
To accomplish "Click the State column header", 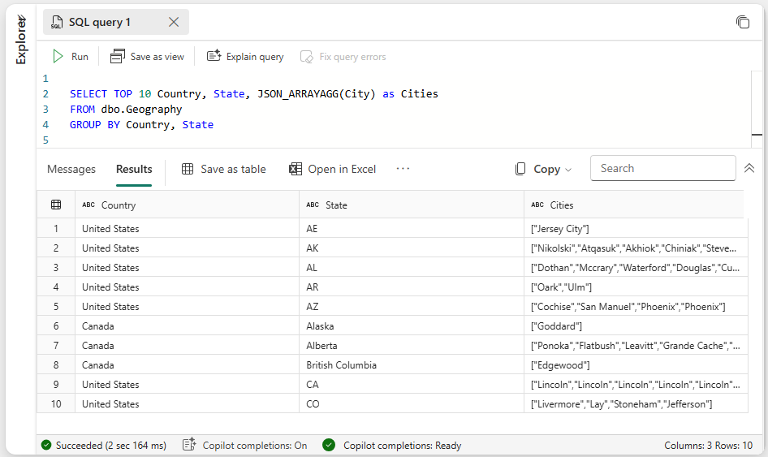I will tap(412, 205).
